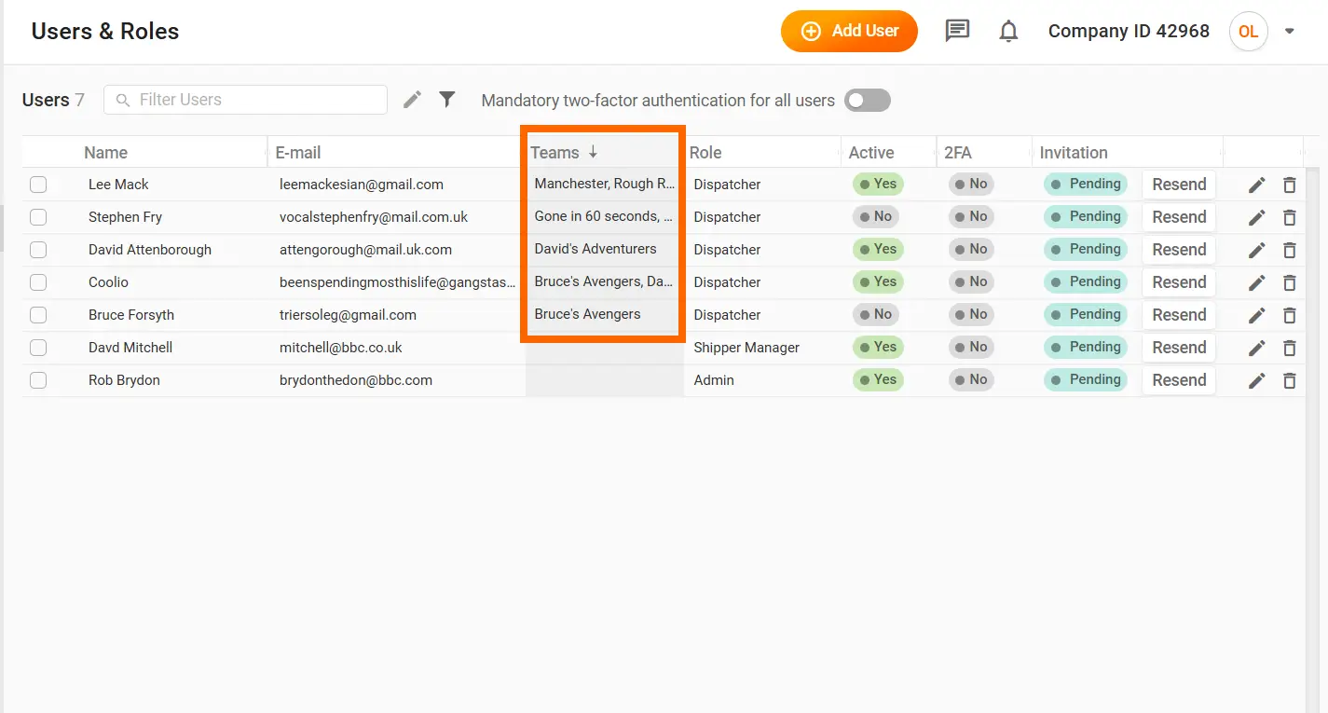Image resolution: width=1328 pixels, height=713 pixels.
Task: Edit the Coolio user row
Action: point(1256,282)
